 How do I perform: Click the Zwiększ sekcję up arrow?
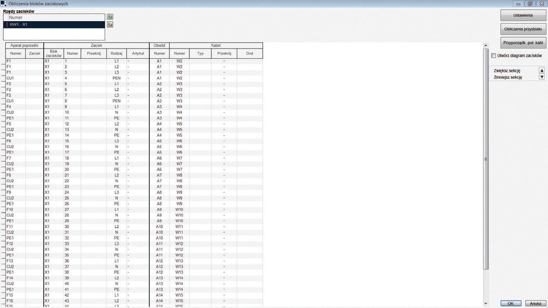[542, 71]
